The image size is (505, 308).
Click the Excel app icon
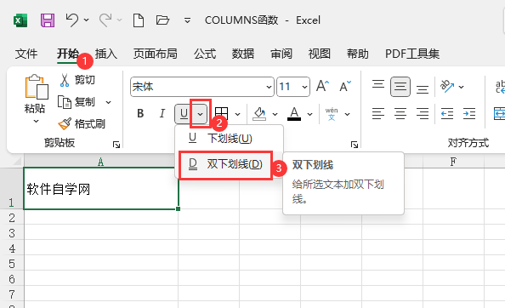(x=20, y=20)
